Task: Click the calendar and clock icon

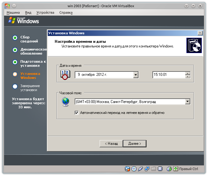Action: [x=65, y=75]
